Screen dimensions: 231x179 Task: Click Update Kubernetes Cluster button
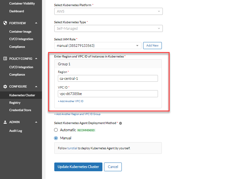coord(79,167)
